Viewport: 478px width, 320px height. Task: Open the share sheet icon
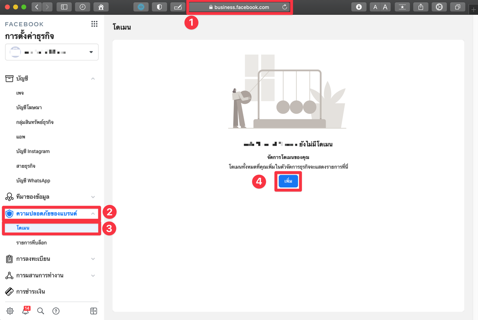(x=421, y=7)
